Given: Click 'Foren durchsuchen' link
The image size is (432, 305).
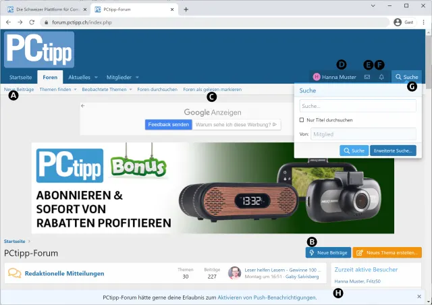Looking at the screenshot, I should pyautogui.click(x=157, y=90).
